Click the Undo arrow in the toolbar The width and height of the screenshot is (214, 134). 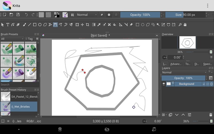26,15
